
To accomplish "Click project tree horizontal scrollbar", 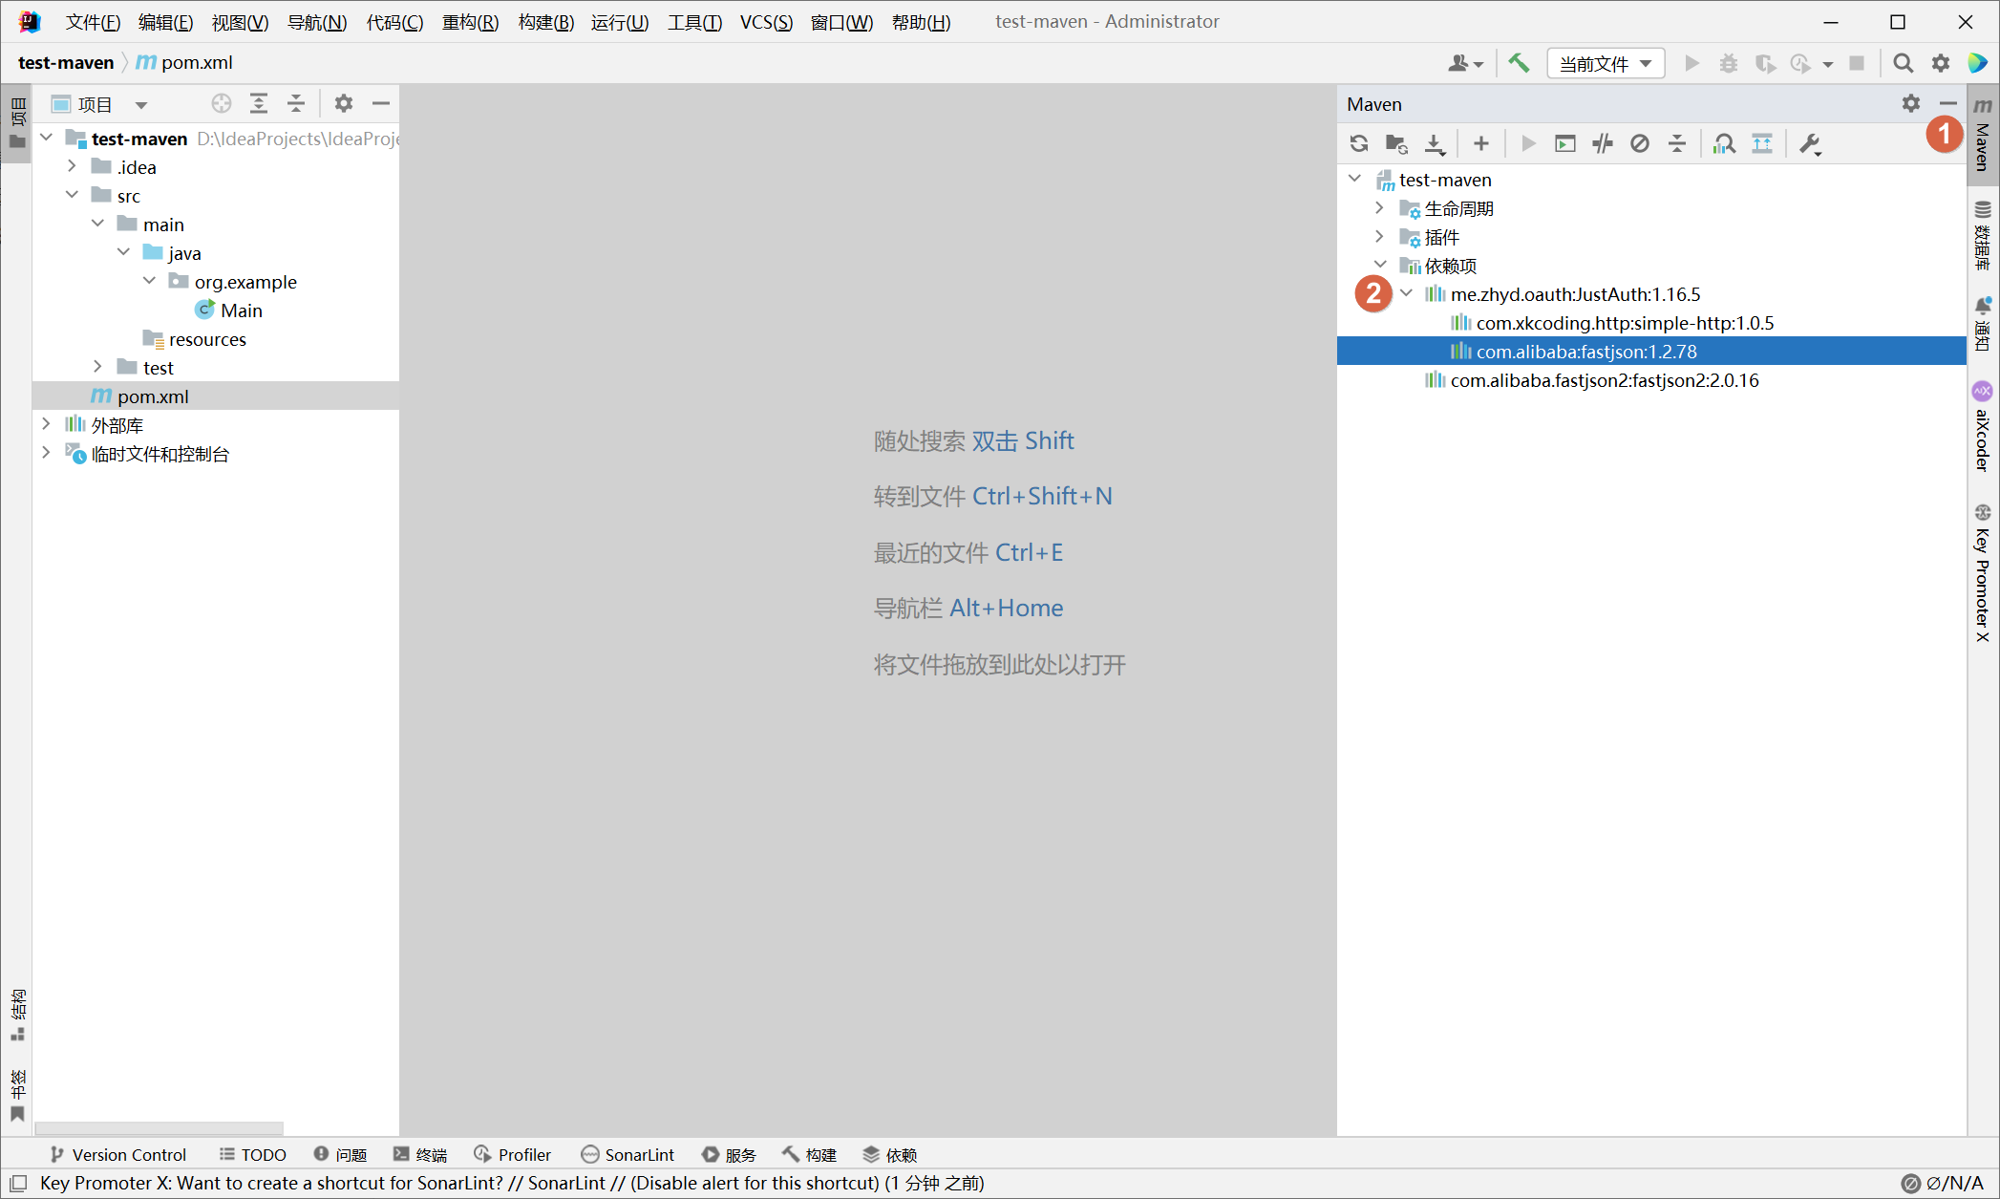I will [160, 1127].
